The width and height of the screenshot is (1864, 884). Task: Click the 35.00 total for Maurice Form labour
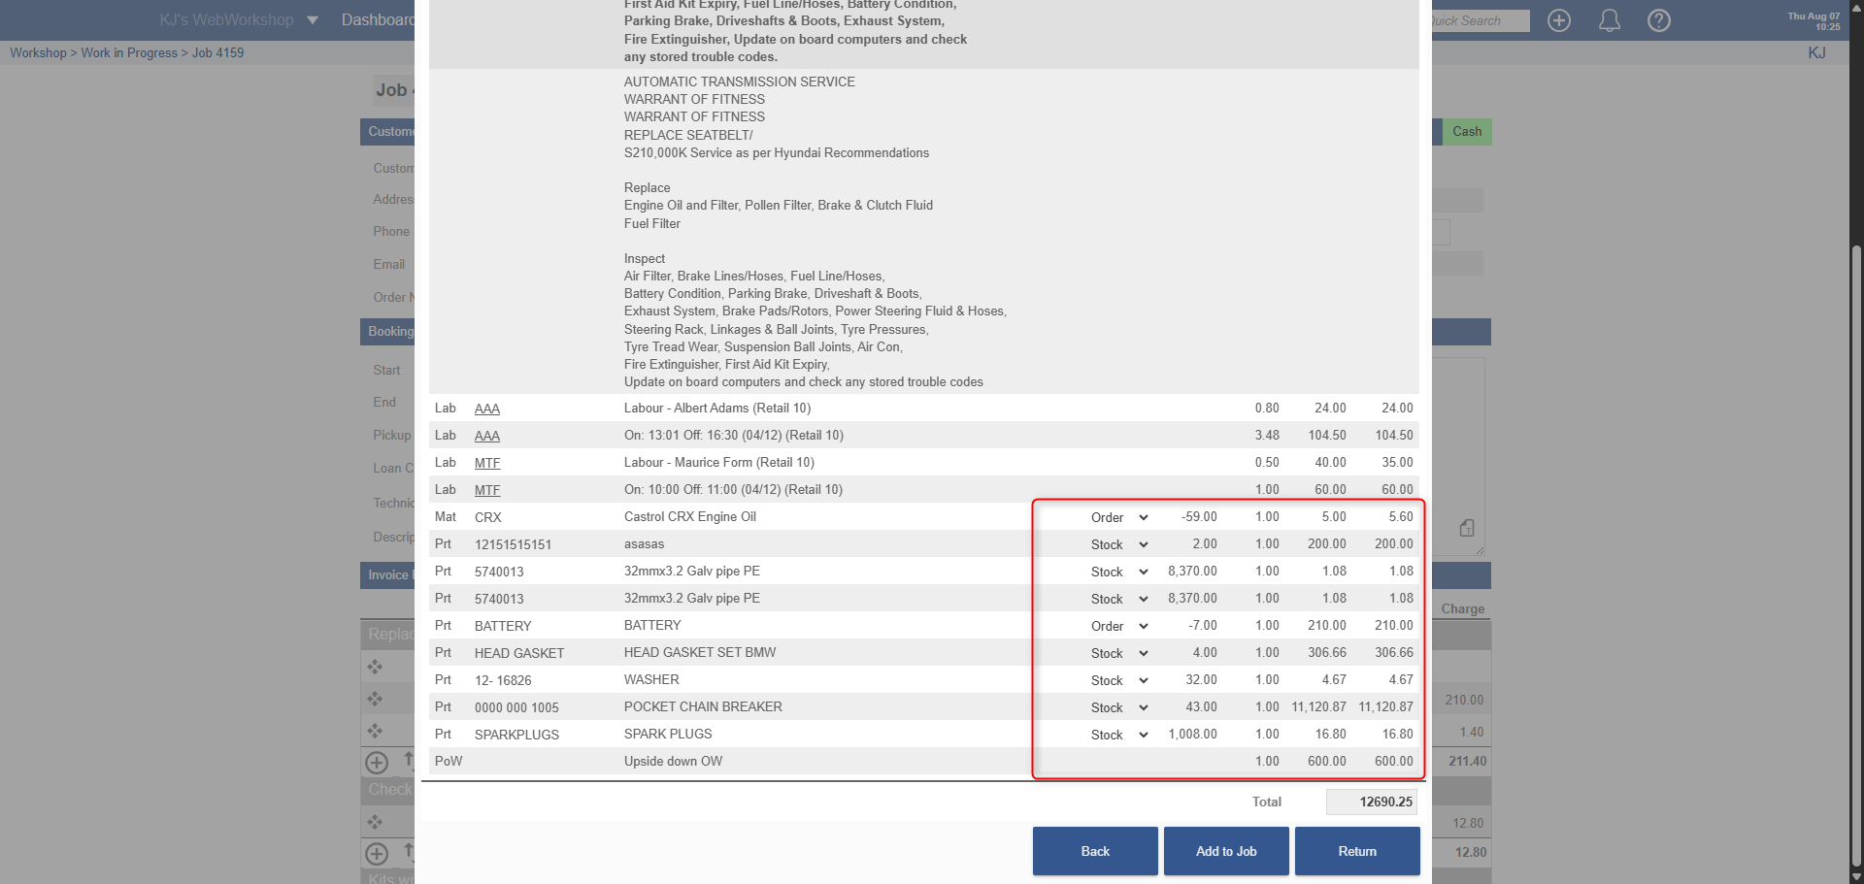tap(1397, 462)
